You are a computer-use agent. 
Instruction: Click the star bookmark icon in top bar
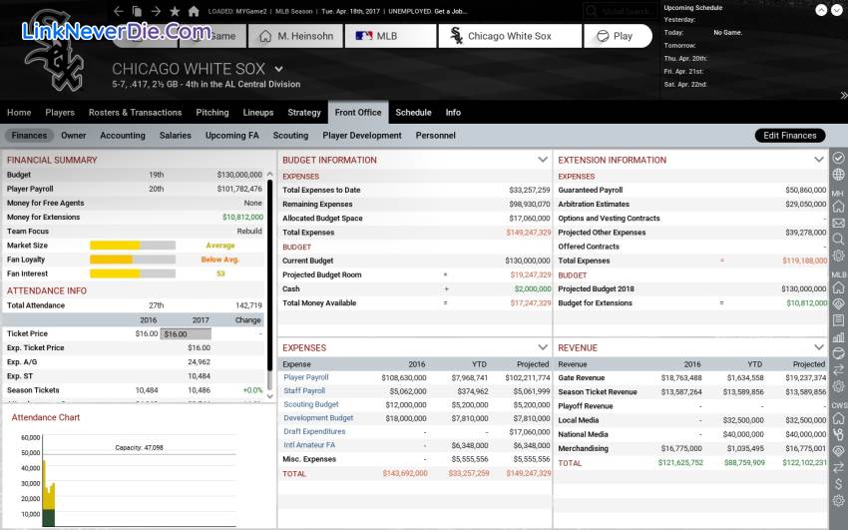pyautogui.click(x=175, y=11)
